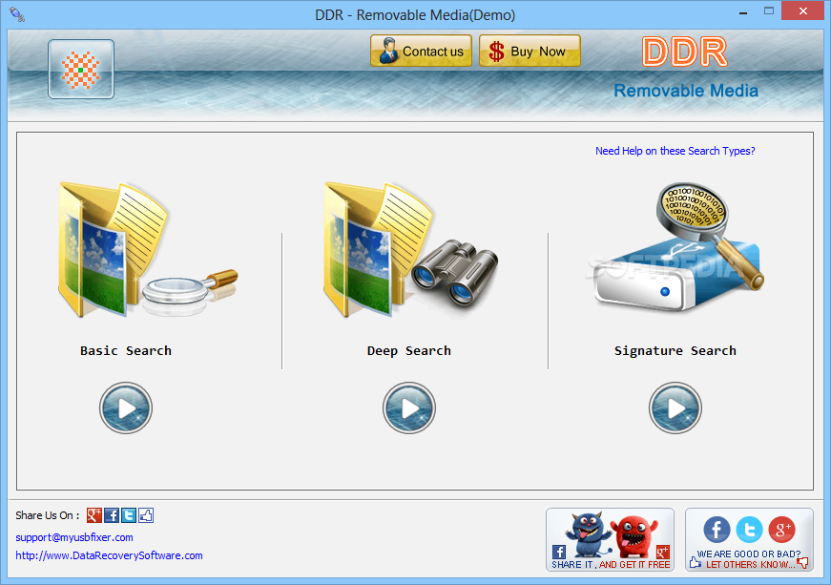This screenshot has width=831, height=585.
Task: Click We Are Good or Bad feedback text
Action: coord(749,554)
